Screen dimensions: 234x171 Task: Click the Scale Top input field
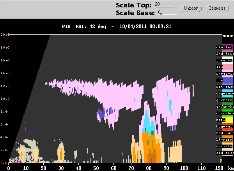pyautogui.click(x=164, y=5)
